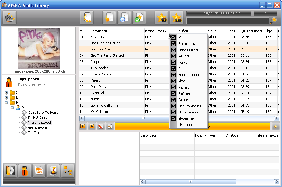This screenshot has width=282, height=187.
Task: Uncheck the Заголовок column checkbox
Action: coord(173,44)
